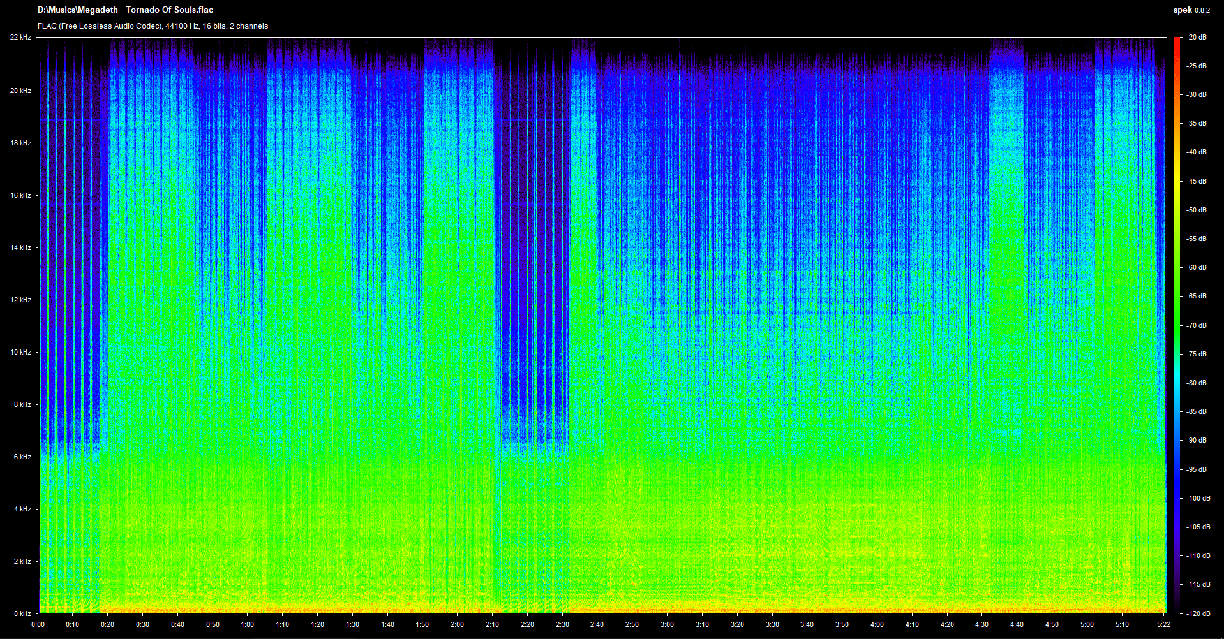Click the 2:40 time axis label

(597, 625)
